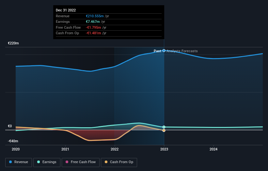Click the -€40m y-axis label
The width and height of the screenshot is (268, 171).
pyautogui.click(x=13, y=141)
